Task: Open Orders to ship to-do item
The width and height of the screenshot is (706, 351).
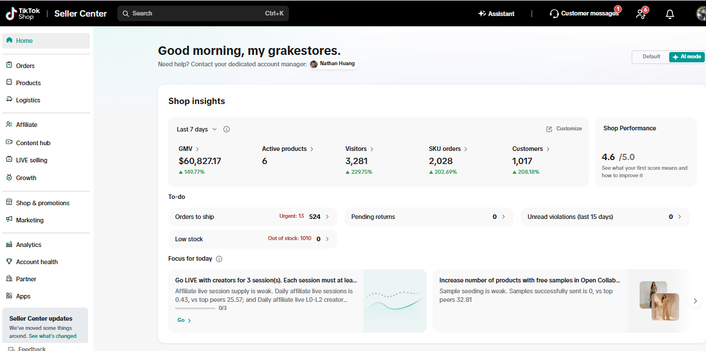Action: click(253, 217)
